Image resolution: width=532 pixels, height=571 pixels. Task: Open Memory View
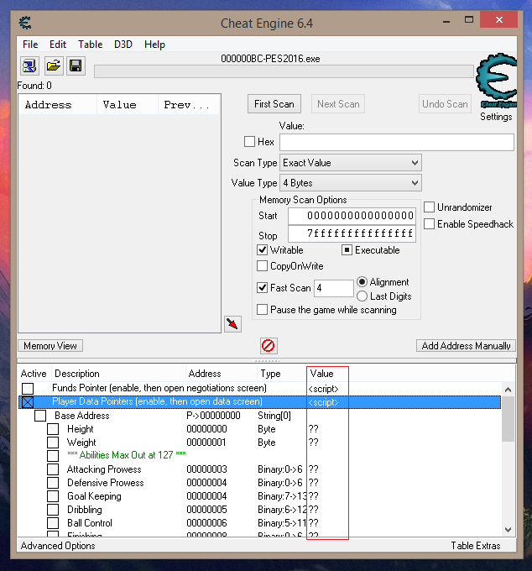[50, 346]
